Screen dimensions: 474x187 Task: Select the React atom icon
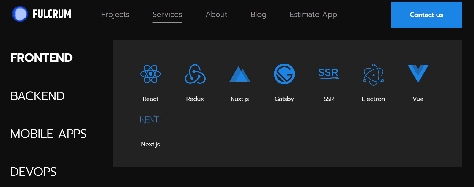pyautogui.click(x=151, y=74)
